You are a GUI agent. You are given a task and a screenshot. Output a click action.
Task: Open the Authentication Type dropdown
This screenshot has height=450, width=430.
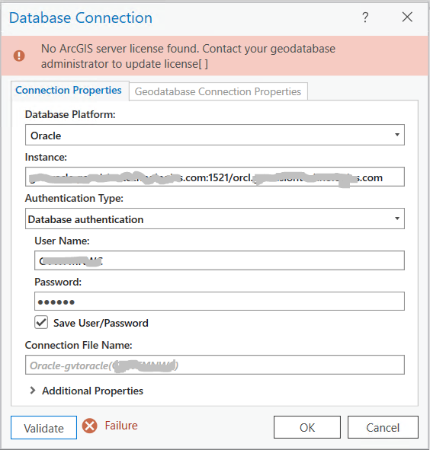coord(215,219)
